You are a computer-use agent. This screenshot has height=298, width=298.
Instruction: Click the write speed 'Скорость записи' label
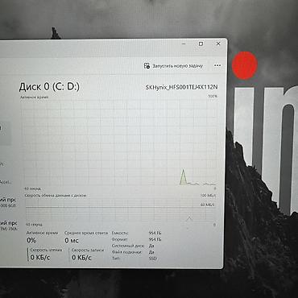click(88, 250)
